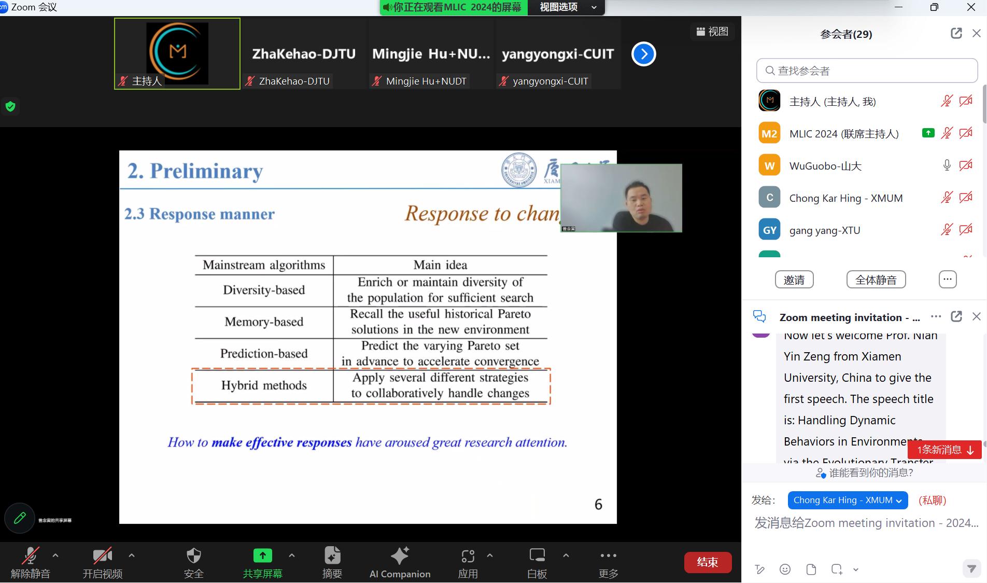987x583 pixels.
Task: Pop out the participants panel
Action: [956, 34]
